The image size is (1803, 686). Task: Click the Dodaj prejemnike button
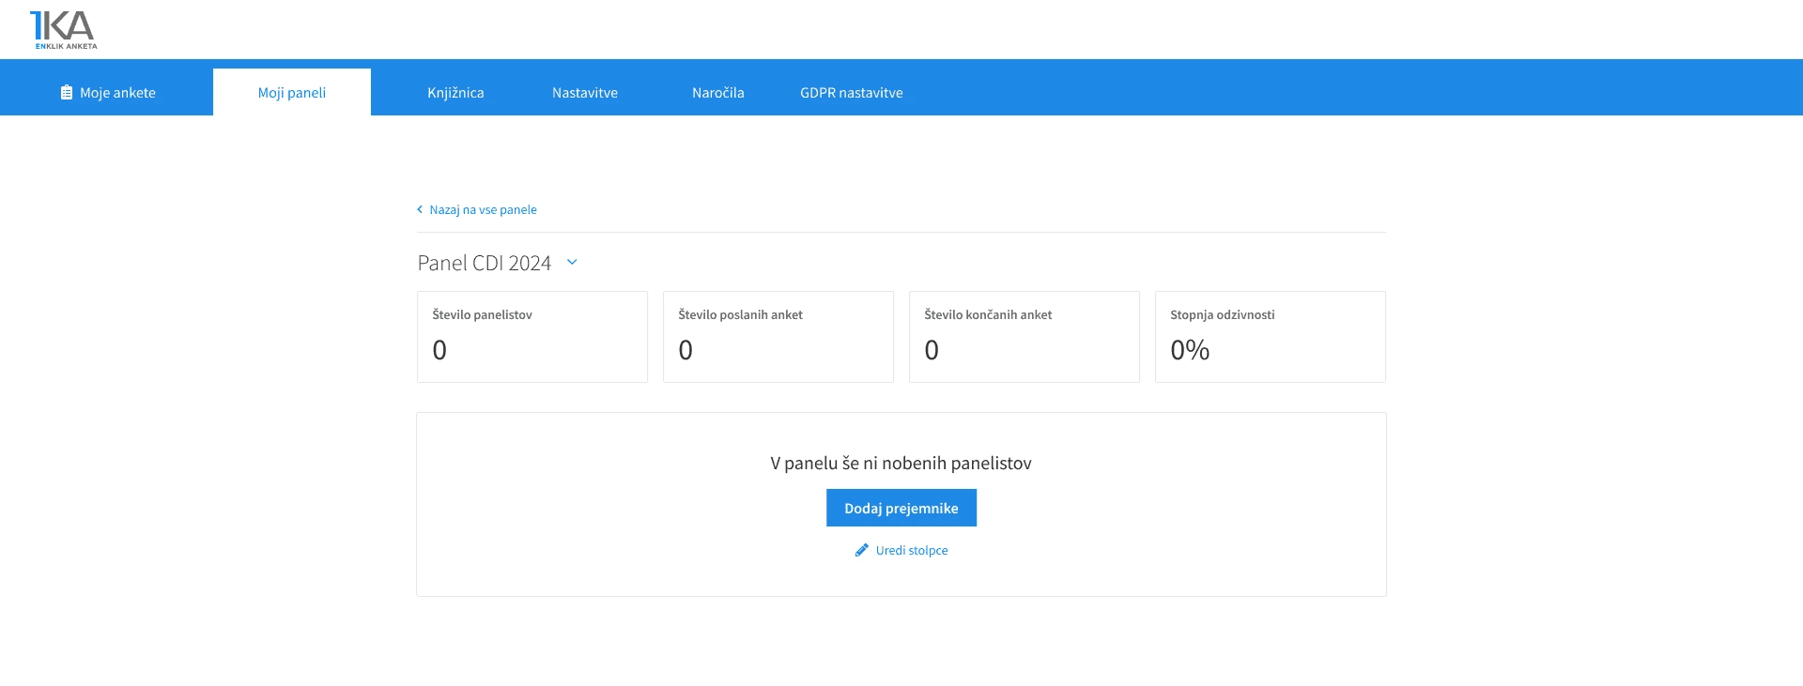click(901, 508)
